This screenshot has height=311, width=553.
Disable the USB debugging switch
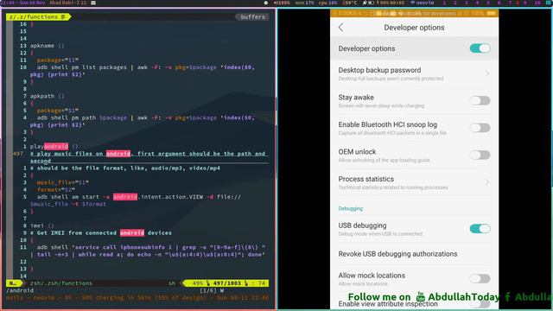coord(480,228)
